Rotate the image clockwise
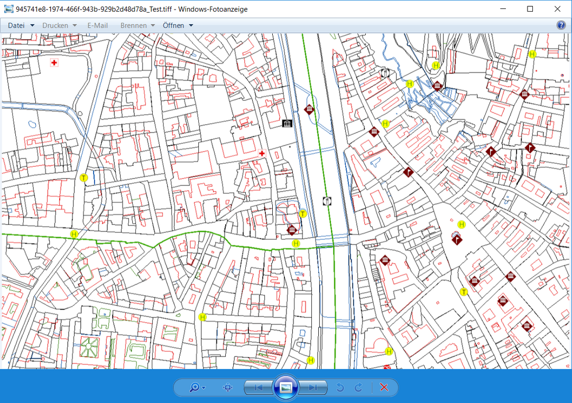Viewport: 572px width, 403px height. [x=357, y=387]
